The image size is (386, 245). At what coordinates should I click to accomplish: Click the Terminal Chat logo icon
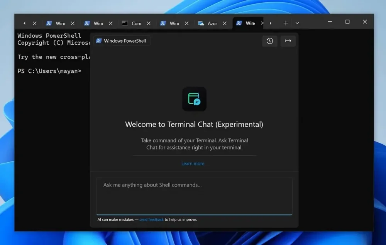point(194,99)
